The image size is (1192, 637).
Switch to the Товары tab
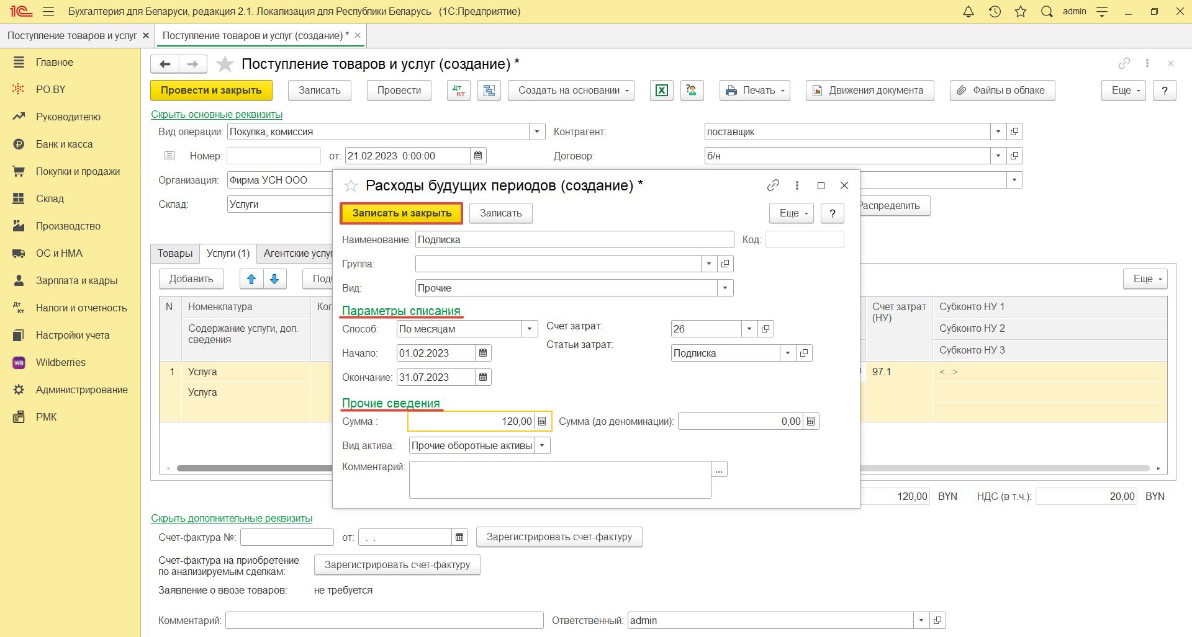pyautogui.click(x=174, y=253)
